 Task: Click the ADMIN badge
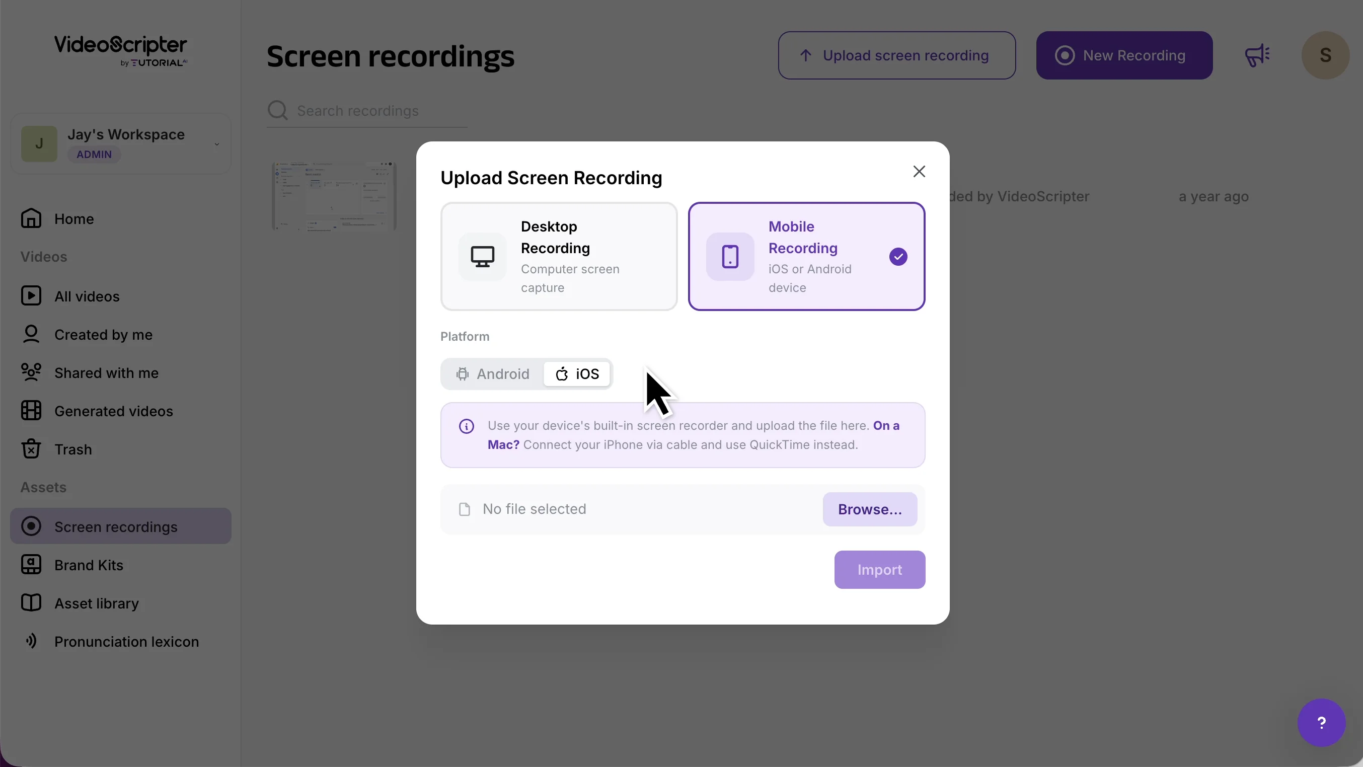click(x=94, y=155)
